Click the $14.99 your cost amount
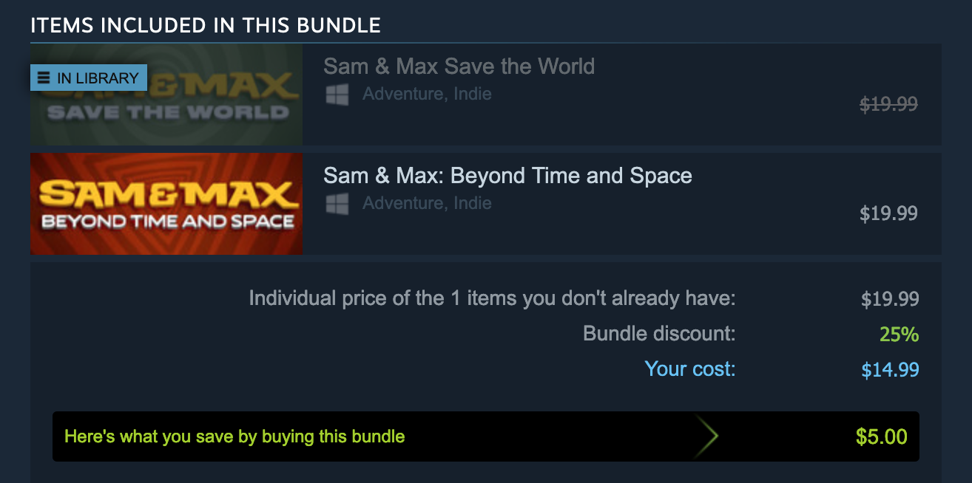972x483 pixels. (890, 370)
